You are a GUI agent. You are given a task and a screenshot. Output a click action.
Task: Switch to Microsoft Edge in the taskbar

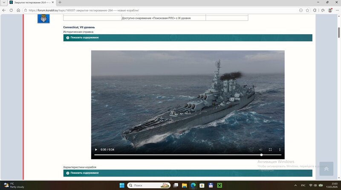(x=193, y=185)
